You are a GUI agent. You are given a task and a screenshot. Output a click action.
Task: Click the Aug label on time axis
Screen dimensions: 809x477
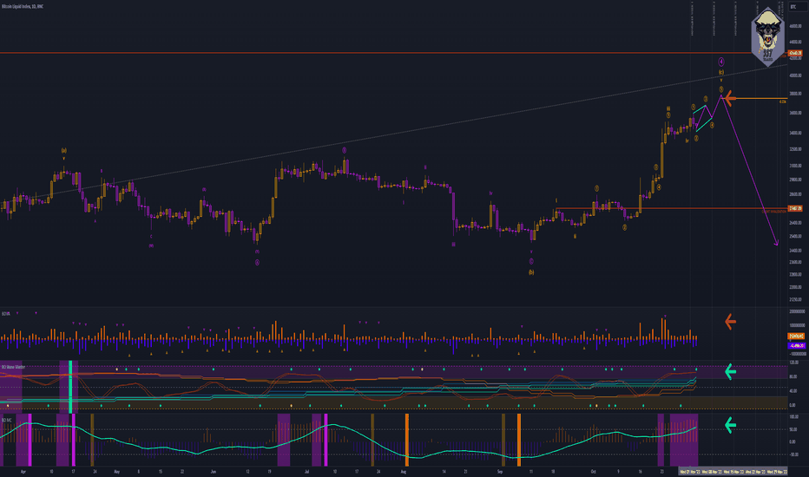pos(404,471)
